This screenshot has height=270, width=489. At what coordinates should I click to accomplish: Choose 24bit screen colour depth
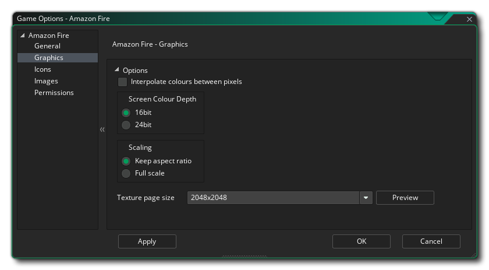(126, 125)
